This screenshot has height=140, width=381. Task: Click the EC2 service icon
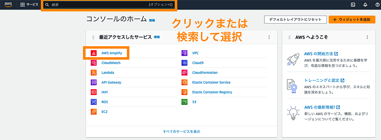[94, 112]
